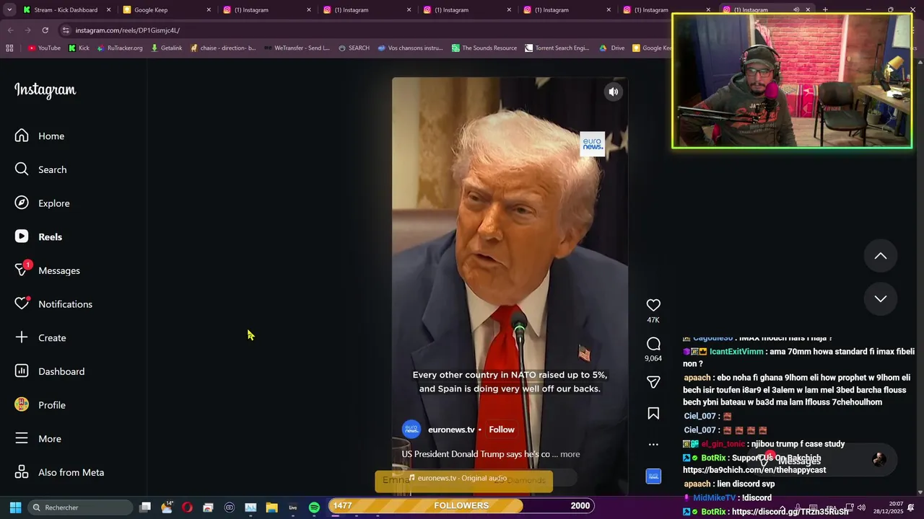Open the Explore page
The height and width of the screenshot is (519, 924).
43,203
